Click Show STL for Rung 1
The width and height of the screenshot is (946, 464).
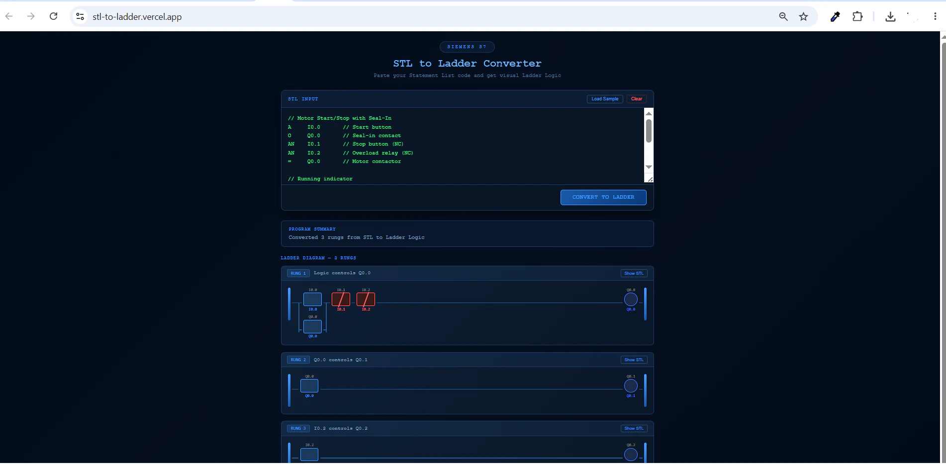[634, 273]
